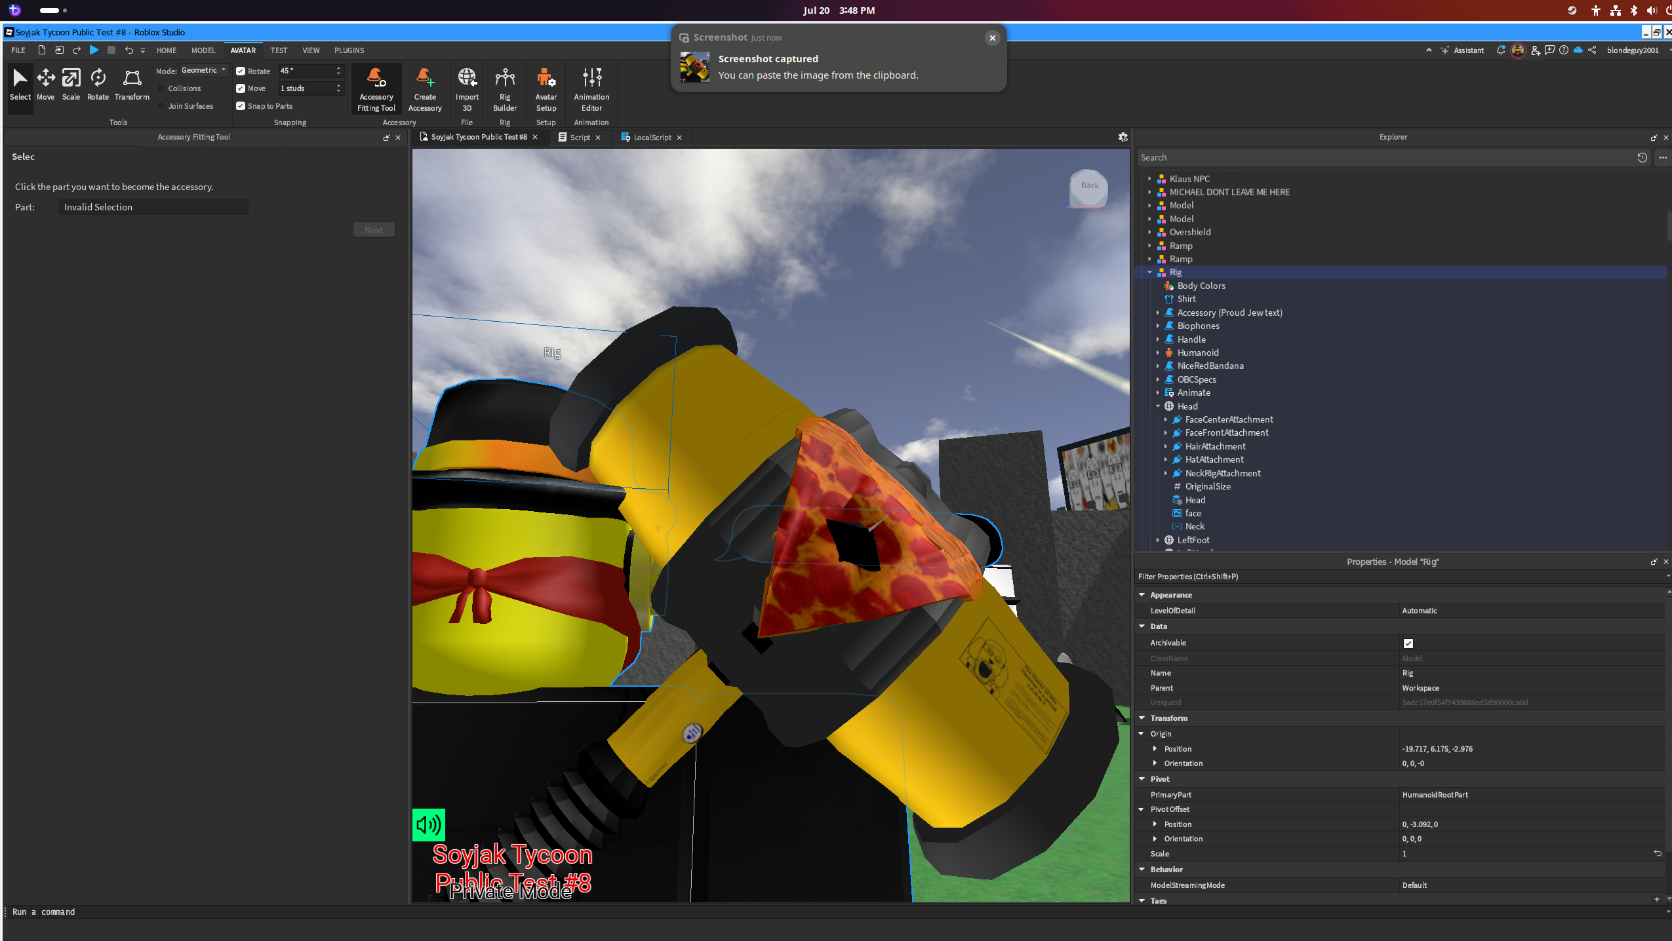Open the Mode Geometric dropdown
Image resolution: width=1672 pixels, height=941 pixels.
pos(205,70)
